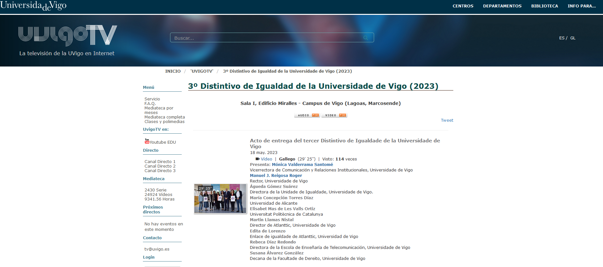This screenshot has height=267, width=603.
Task: Switch language to ES
Action: (562, 38)
